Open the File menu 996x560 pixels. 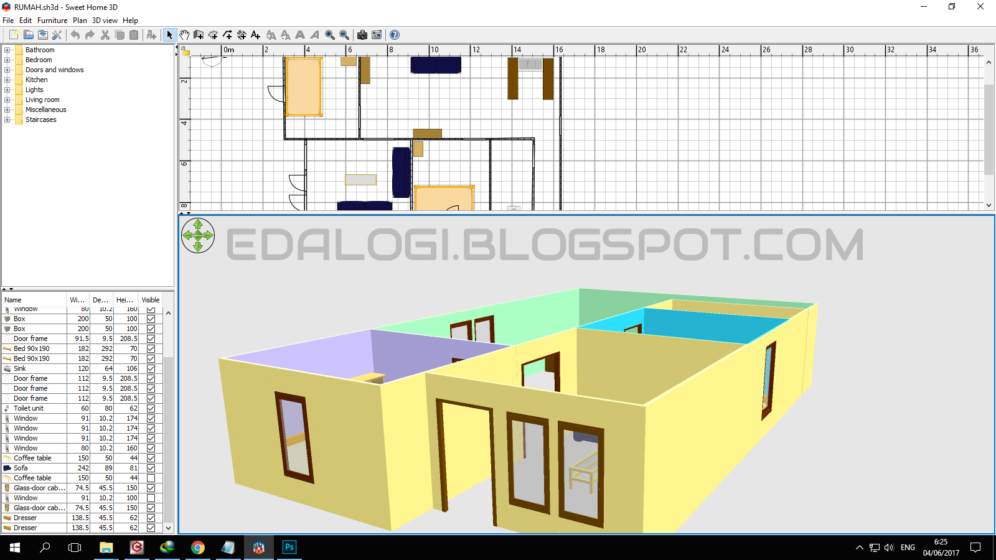pyautogui.click(x=8, y=21)
